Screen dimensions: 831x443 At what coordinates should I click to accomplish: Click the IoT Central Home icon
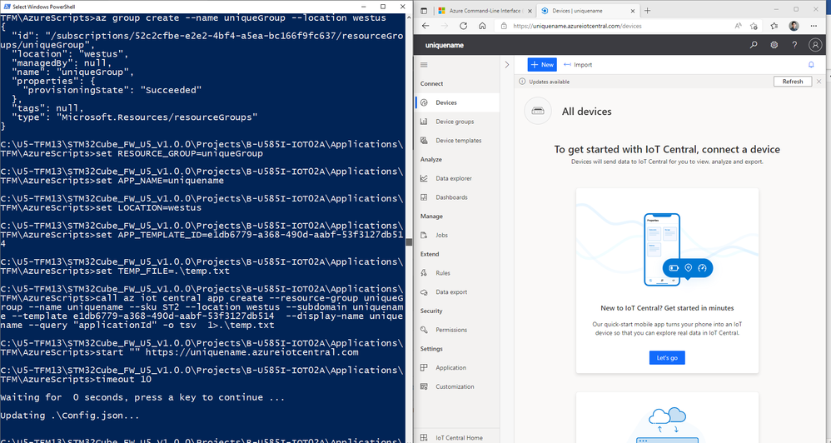424,438
